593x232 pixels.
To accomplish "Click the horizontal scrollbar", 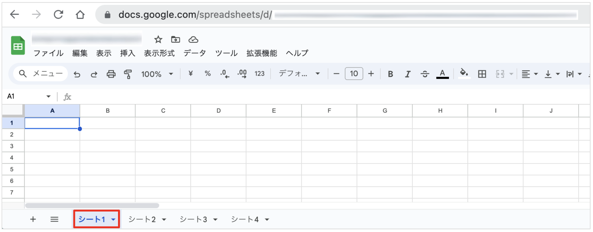I will click(92, 205).
